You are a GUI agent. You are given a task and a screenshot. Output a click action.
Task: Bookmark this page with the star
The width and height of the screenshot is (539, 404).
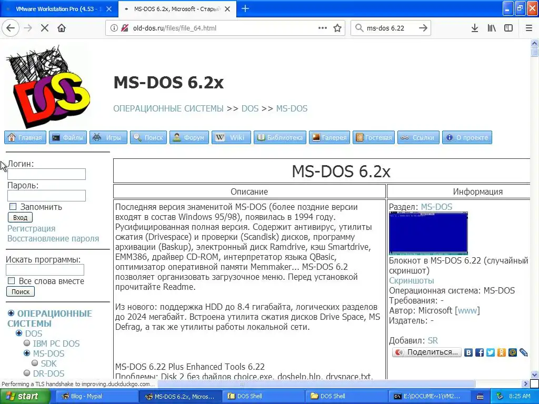pyautogui.click(x=337, y=28)
